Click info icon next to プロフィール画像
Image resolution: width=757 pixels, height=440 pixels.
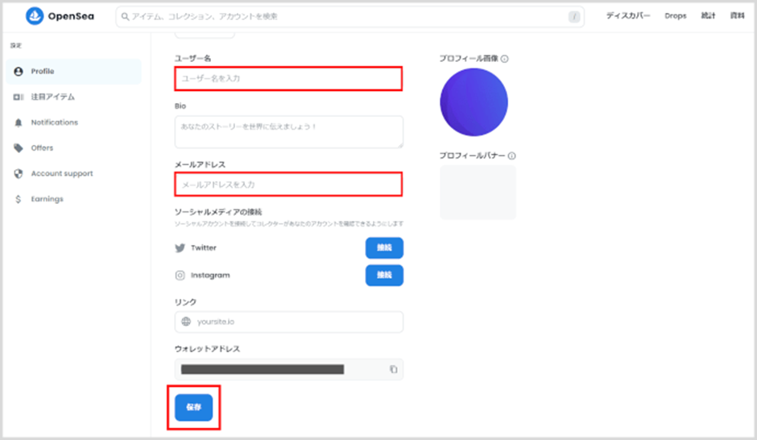[x=505, y=59]
